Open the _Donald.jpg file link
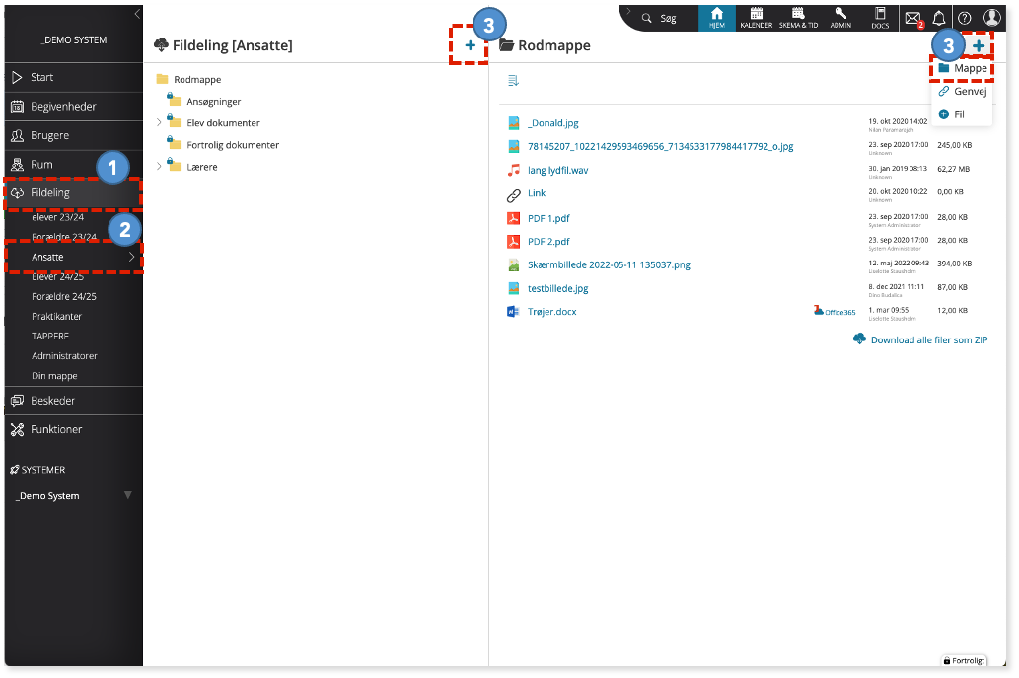Viewport: 1019px width, 678px height. coord(553,122)
